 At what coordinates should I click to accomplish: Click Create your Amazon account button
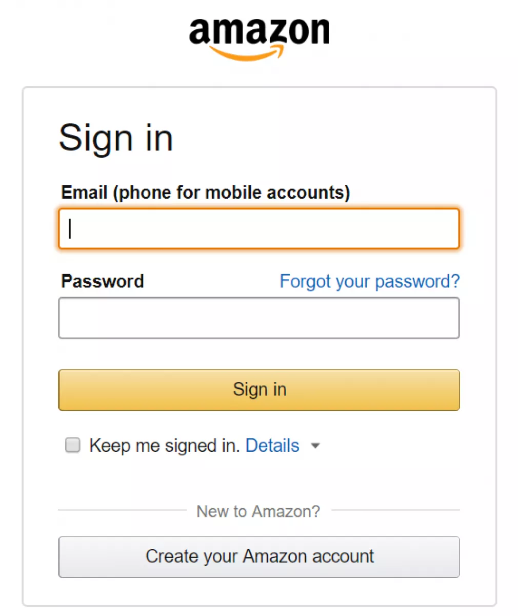click(x=259, y=557)
